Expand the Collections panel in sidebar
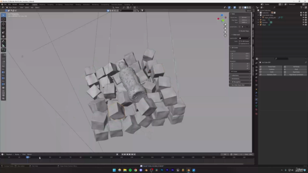The height and width of the screenshot is (173, 308). (240, 75)
